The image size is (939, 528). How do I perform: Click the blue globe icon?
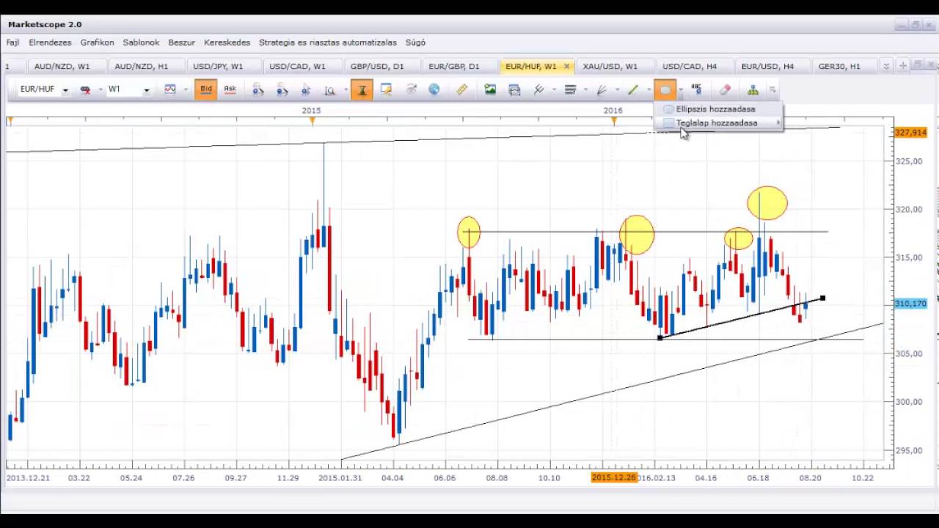[434, 89]
